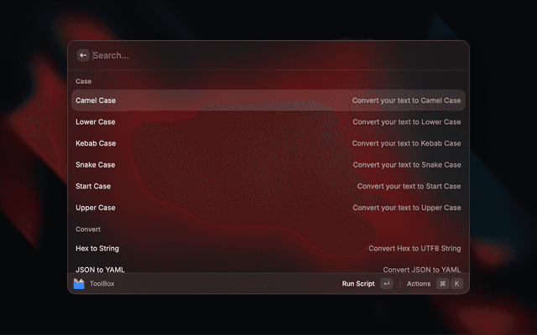Image resolution: width=537 pixels, height=335 pixels.
Task: Choose the Snake Case item
Action: click(268, 165)
